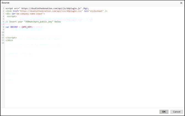Cancel the source edit
This screenshot has height=116, width=185.
(177, 112)
